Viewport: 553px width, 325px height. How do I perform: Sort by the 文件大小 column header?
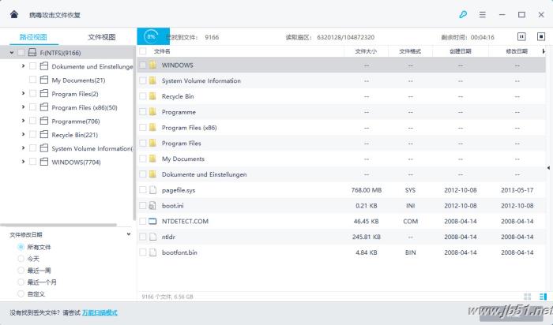click(x=366, y=51)
